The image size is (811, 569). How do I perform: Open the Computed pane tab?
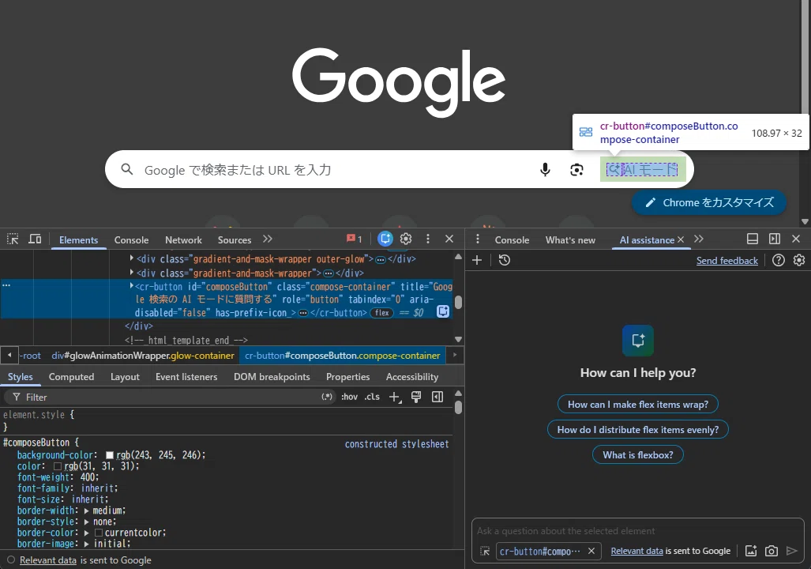(71, 377)
